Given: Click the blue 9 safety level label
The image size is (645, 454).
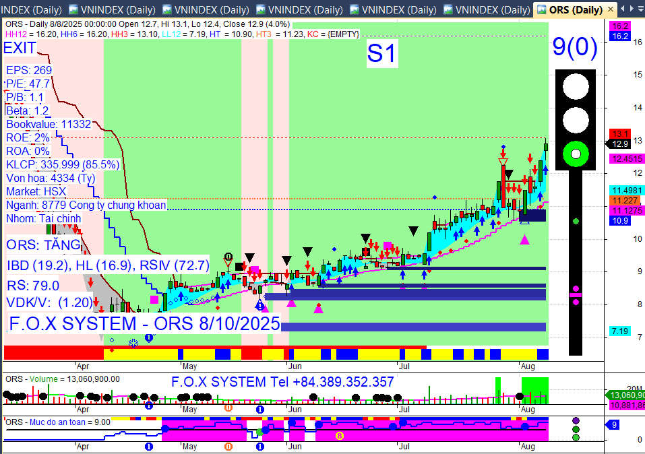Looking at the screenshot, I should coord(614,425).
